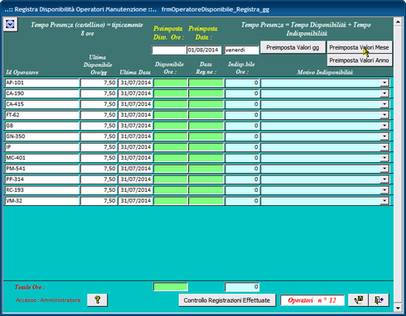Click Data Reg.ne green field for GB
The image size is (406, 316).
tap(205, 126)
